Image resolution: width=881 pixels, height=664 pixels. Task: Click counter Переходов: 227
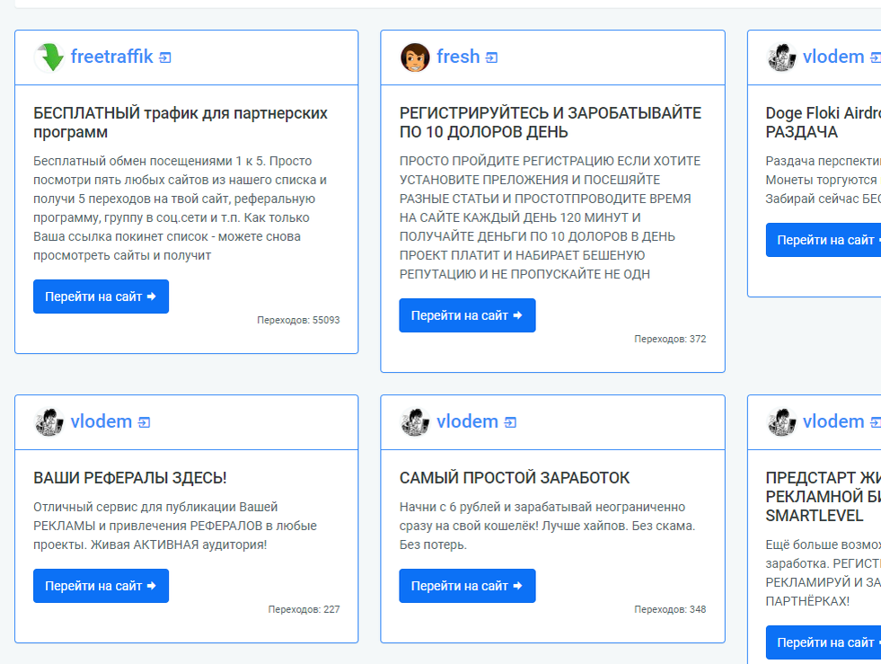tap(304, 609)
